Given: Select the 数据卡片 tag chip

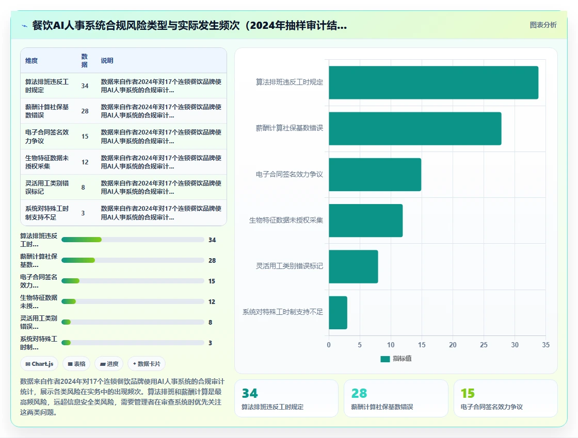Looking at the screenshot, I should click(147, 364).
